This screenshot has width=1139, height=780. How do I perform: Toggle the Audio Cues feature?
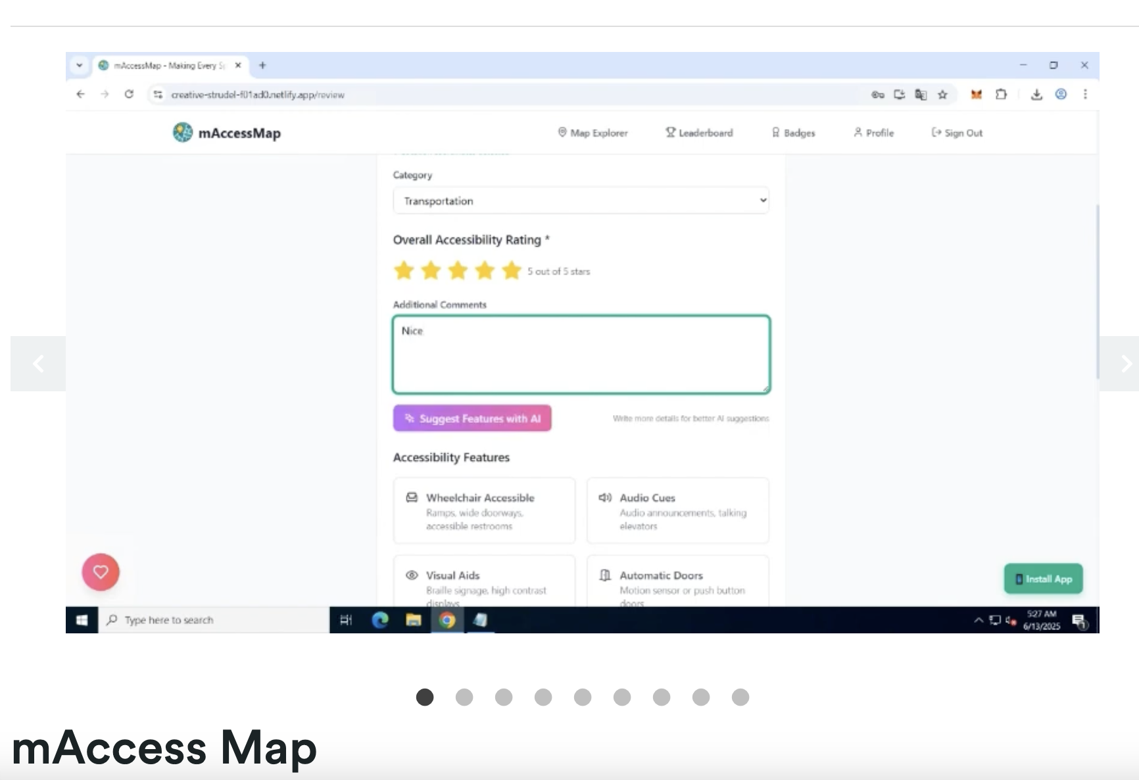pos(677,510)
